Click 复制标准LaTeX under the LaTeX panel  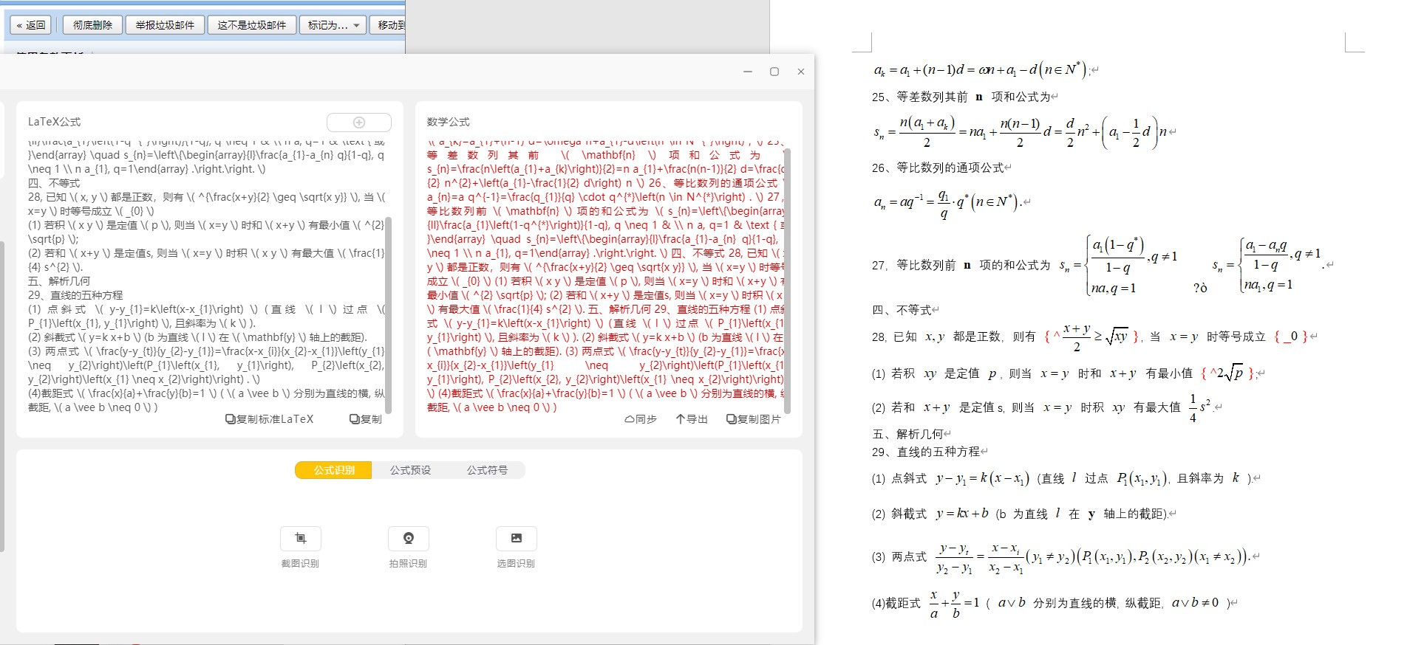click(x=269, y=419)
